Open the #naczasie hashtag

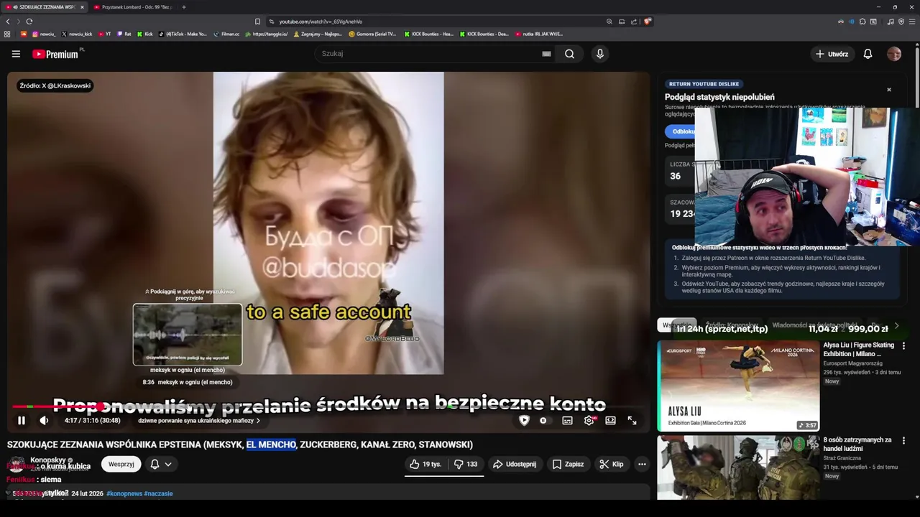[x=158, y=494]
